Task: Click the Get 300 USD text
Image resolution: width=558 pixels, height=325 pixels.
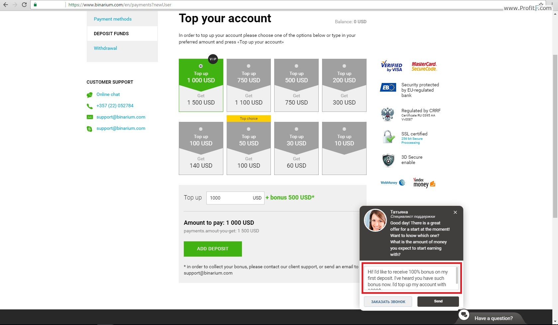Action: pos(344,100)
